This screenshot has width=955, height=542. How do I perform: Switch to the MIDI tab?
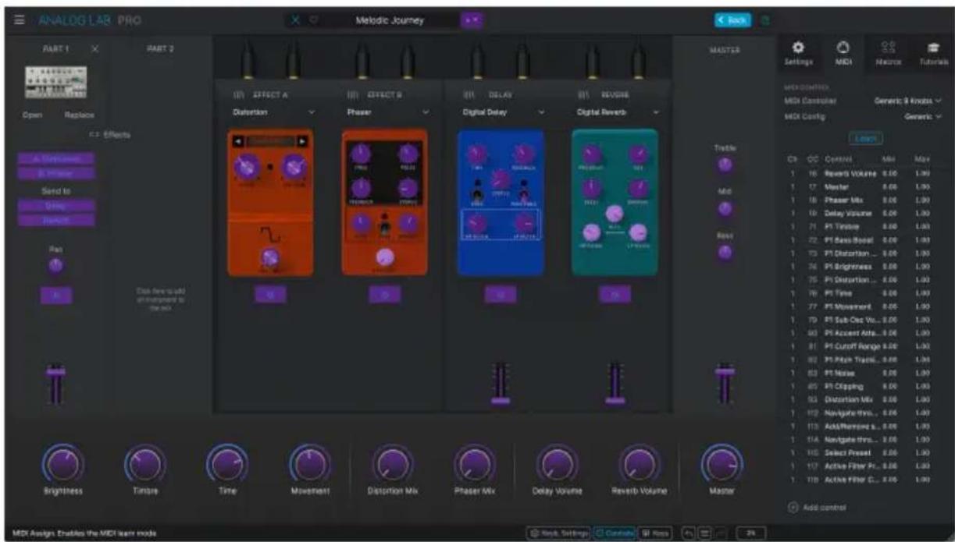(842, 52)
